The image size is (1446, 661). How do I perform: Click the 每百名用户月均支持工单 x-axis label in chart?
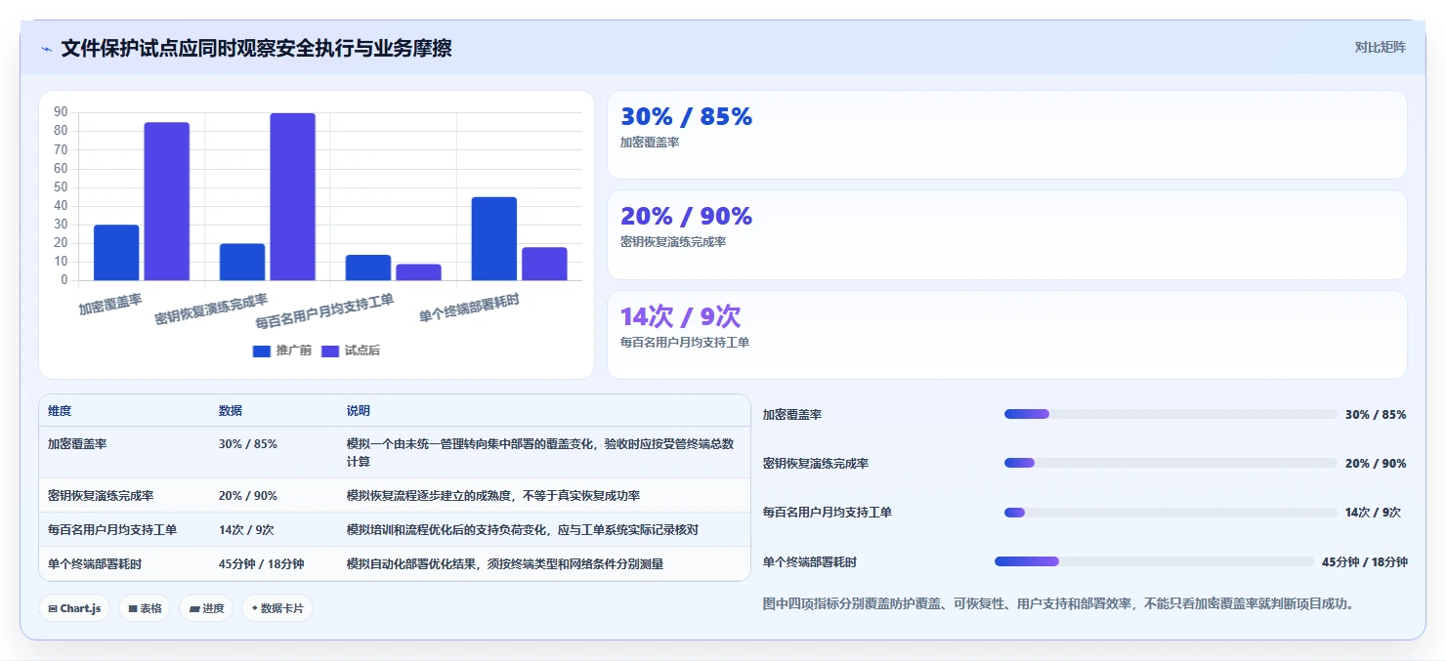(325, 310)
